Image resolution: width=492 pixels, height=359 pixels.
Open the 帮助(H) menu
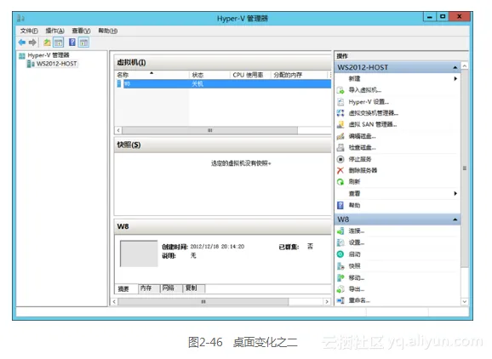pyautogui.click(x=107, y=31)
